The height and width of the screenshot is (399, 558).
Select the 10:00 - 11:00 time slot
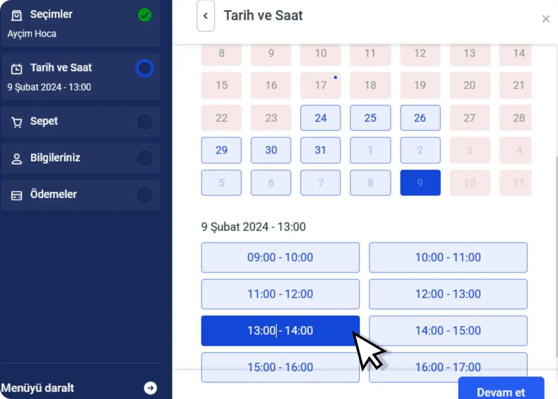[x=448, y=258]
